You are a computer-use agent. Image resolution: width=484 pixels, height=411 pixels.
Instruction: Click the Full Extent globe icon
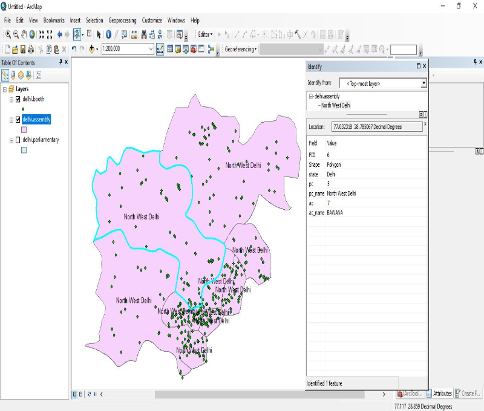32,34
